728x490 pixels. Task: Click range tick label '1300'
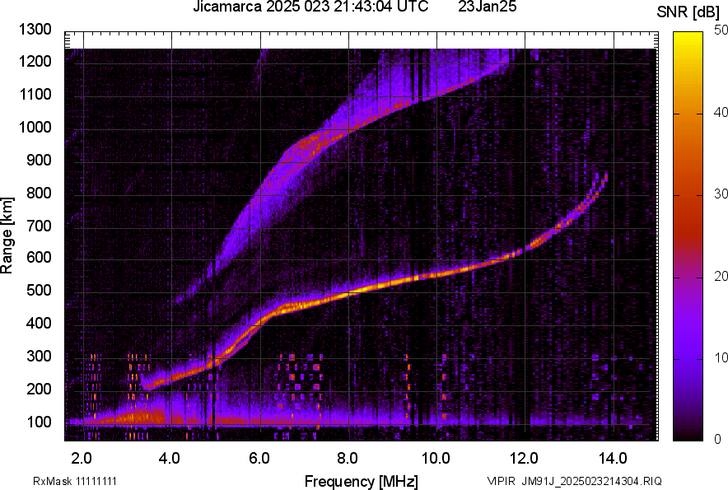point(35,30)
